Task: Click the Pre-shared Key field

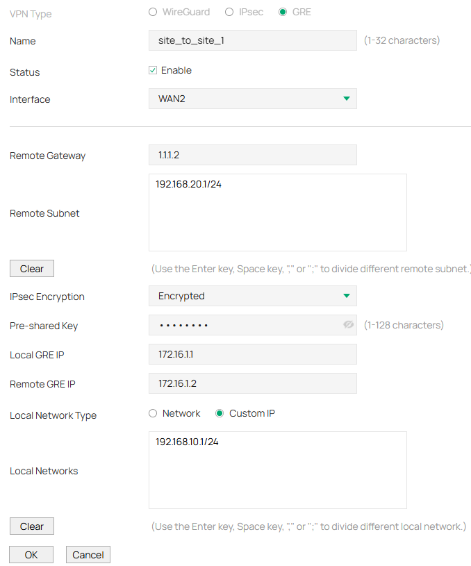Action: [x=243, y=325]
